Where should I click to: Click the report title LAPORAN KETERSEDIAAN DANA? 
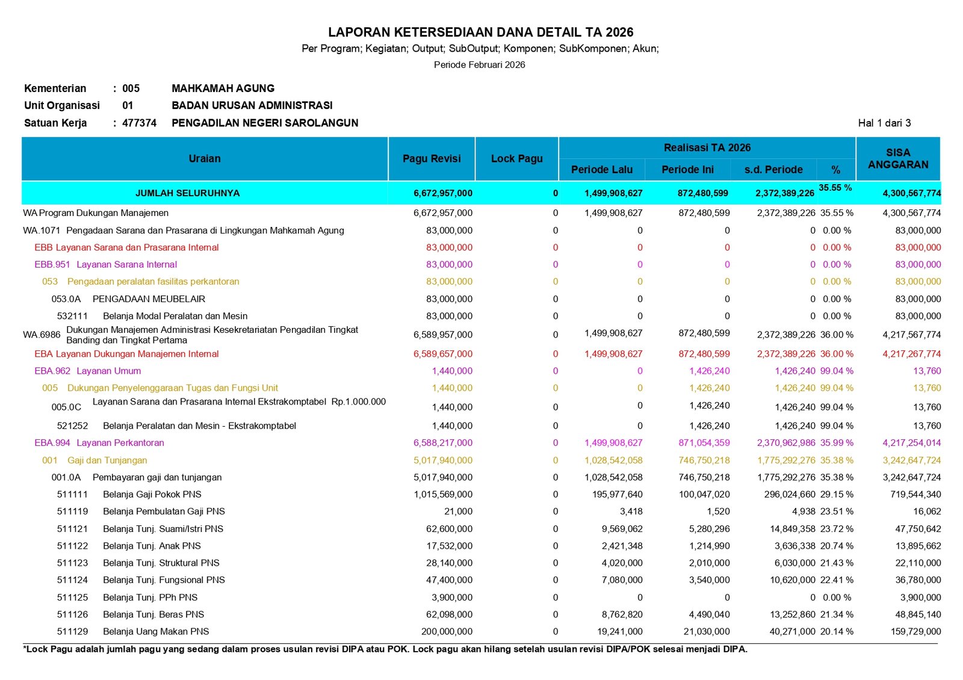click(480, 32)
